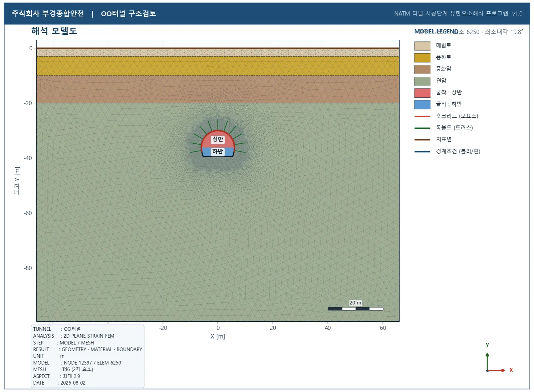This screenshot has width=534, height=392.
Task: Click the STEP : MODEL / MESH row
Action: tap(63, 343)
